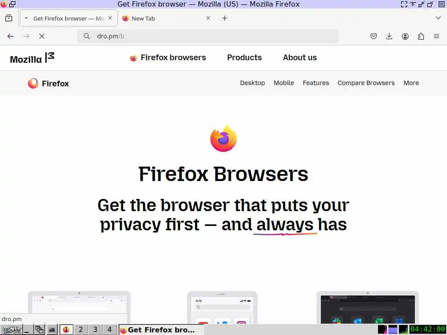Viewport: 447px width, 335px height.
Task: Open the About us menu
Action: [299, 58]
